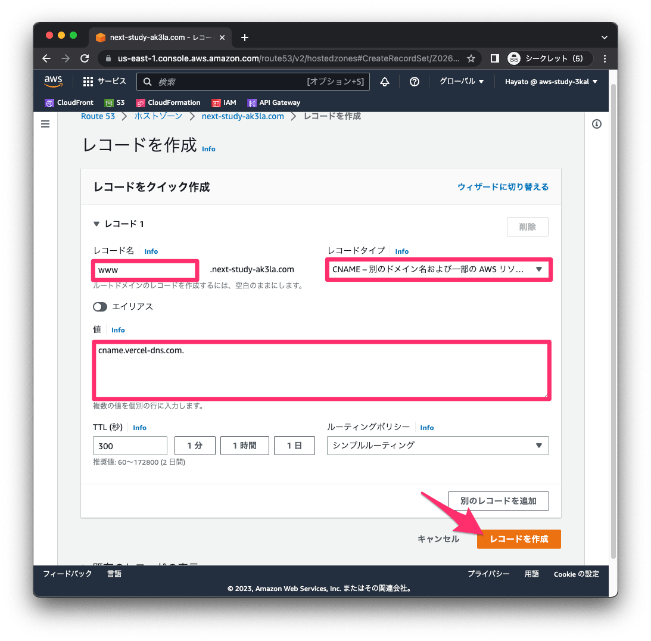Click フィードバック in footer
Screen dimensions: 651x641
pyautogui.click(x=68, y=574)
